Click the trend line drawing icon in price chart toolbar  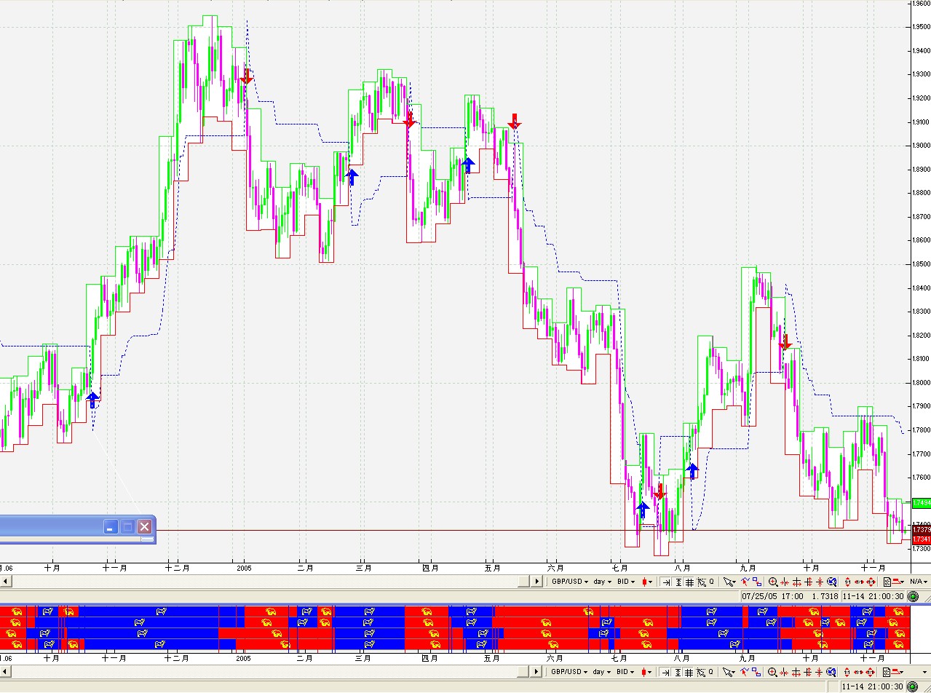tap(745, 581)
